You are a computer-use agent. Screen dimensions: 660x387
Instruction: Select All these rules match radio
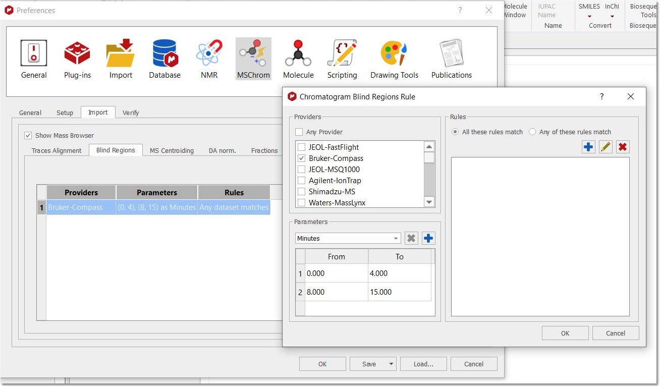(x=455, y=132)
